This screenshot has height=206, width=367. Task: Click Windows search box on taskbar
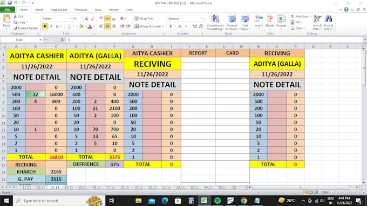point(59,201)
